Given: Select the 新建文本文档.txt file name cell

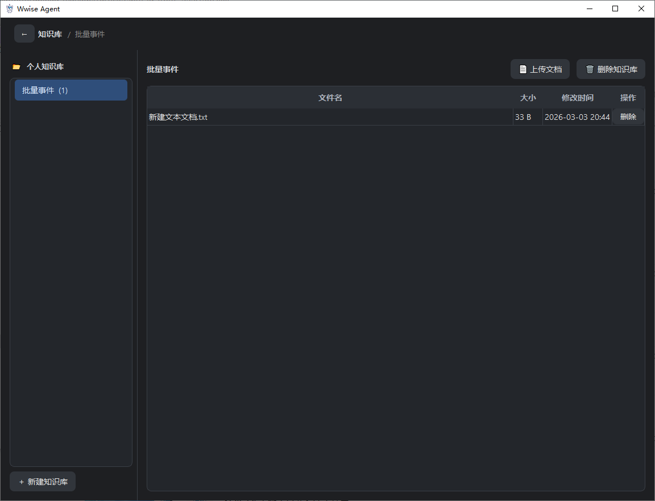Looking at the screenshot, I should pos(179,118).
